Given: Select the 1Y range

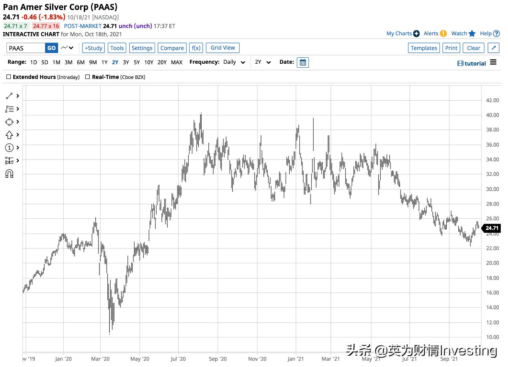Looking at the screenshot, I should tap(104, 63).
